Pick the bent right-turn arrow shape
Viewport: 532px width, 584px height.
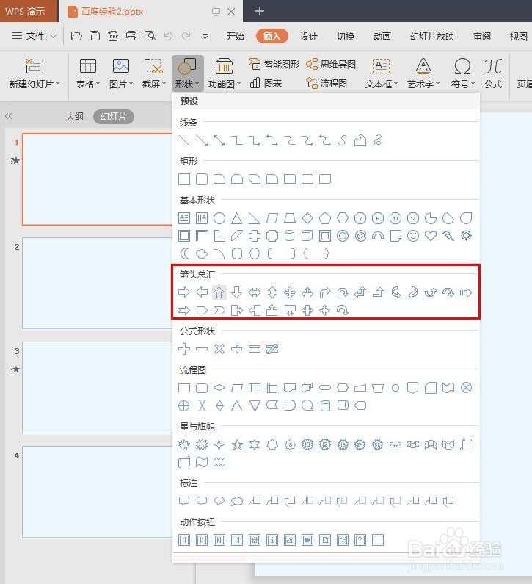tap(325, 292)
